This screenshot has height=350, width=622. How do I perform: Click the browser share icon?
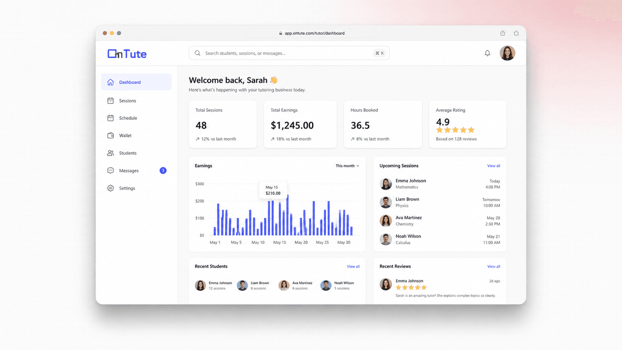point(503,33)
